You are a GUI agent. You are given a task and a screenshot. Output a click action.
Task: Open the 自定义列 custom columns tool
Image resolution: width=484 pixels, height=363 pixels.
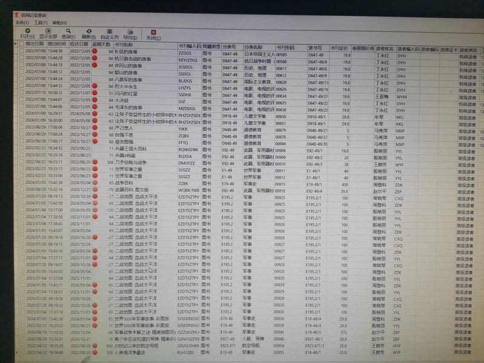click(x=110, y=34)
